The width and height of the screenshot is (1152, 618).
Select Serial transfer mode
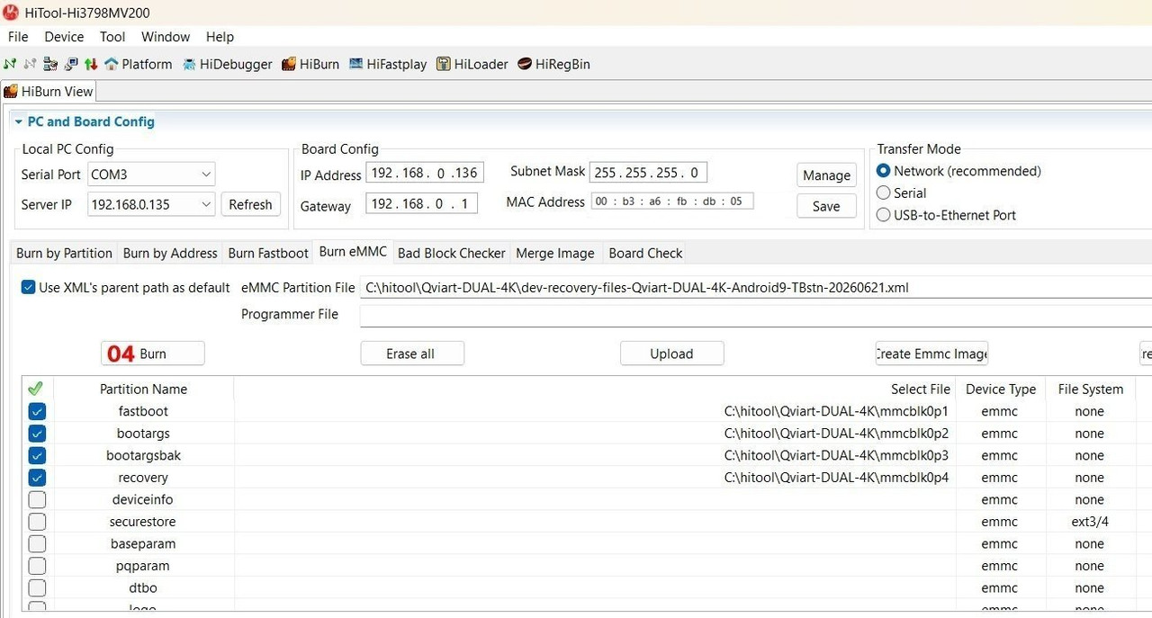click(x=884, y=193)
